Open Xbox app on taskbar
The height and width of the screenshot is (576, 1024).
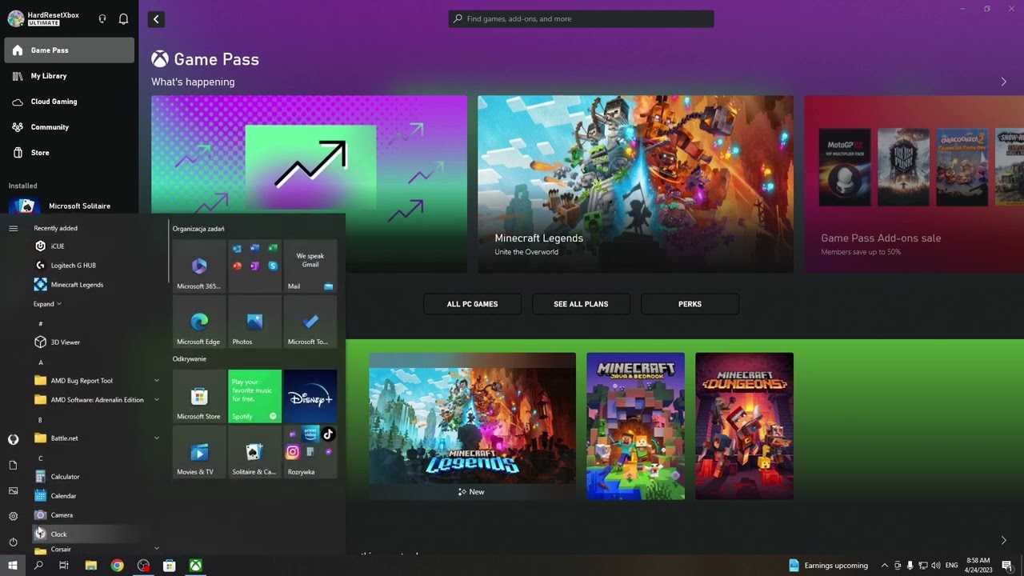pos(195,566)
